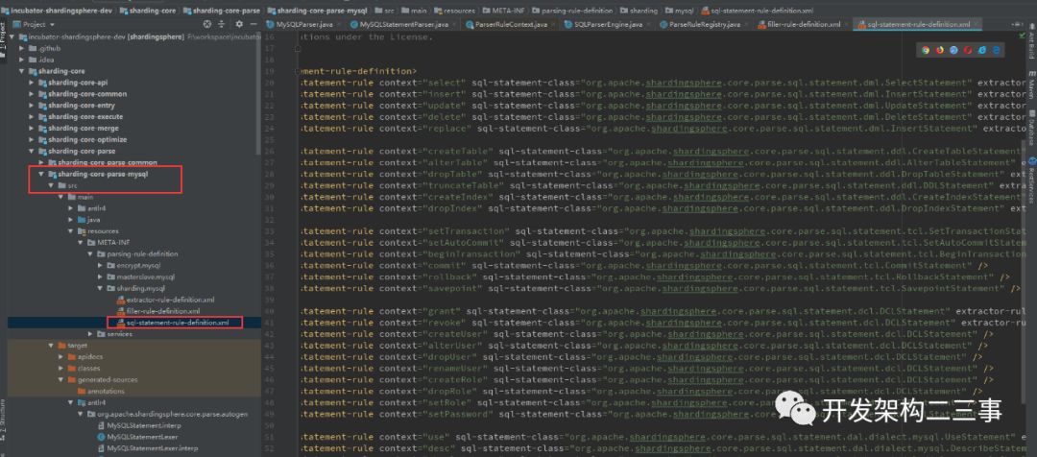Select sharding-core-execute module

pos(81,116)
